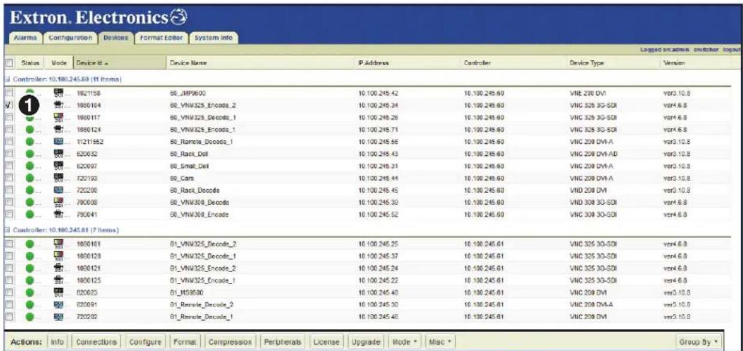Click the Format action button
Image resolution: width=743 pixels, height=351 pixels.
coord(184,341)
